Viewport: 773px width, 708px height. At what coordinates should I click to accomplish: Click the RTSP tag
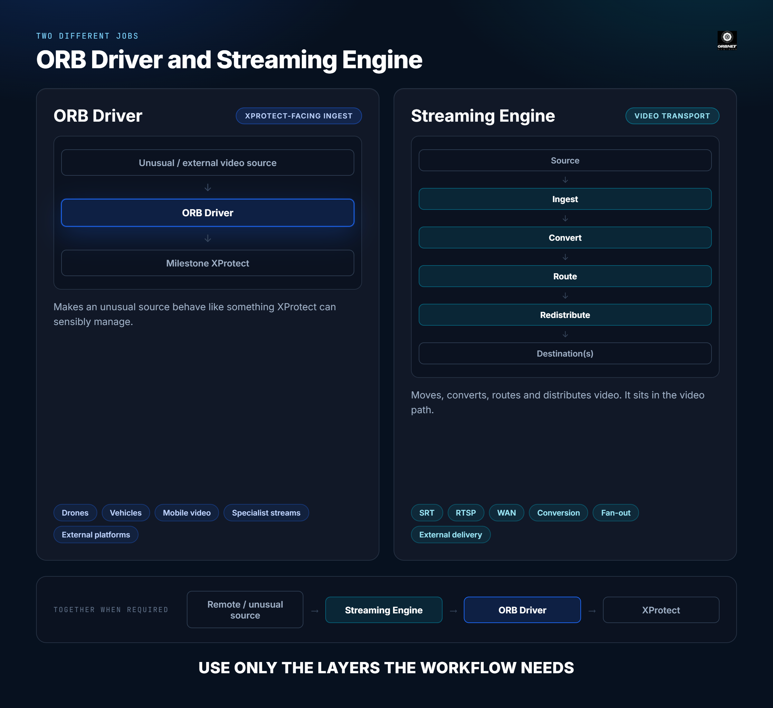pyautogui.click(x=466, y=513)
